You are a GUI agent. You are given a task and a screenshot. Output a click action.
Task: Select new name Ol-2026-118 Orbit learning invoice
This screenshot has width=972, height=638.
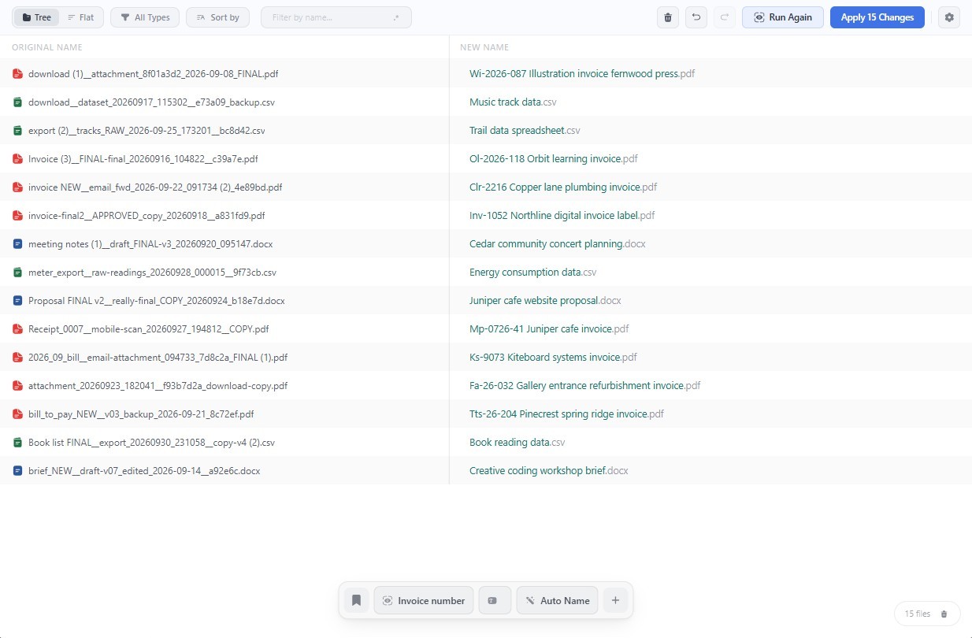[x=554, y=159]
